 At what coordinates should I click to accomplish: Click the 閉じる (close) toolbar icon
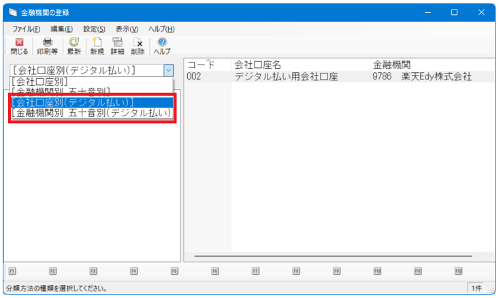pos(19,46)
